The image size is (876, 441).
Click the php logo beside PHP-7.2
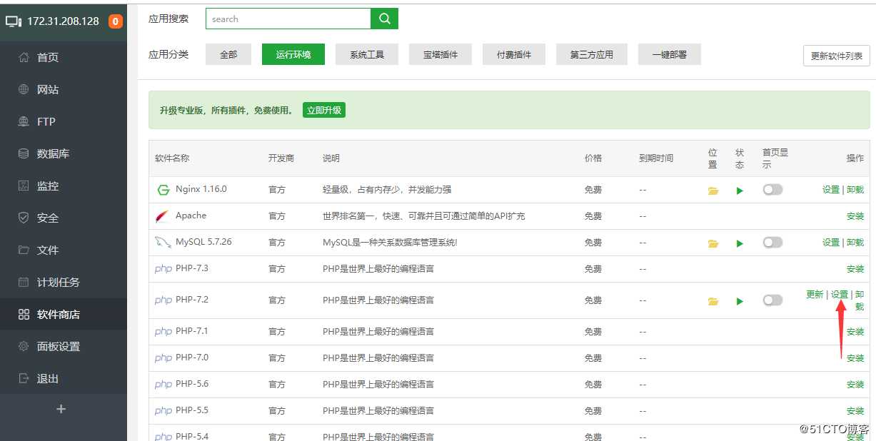pyautogui.click(x=163, y=300)
